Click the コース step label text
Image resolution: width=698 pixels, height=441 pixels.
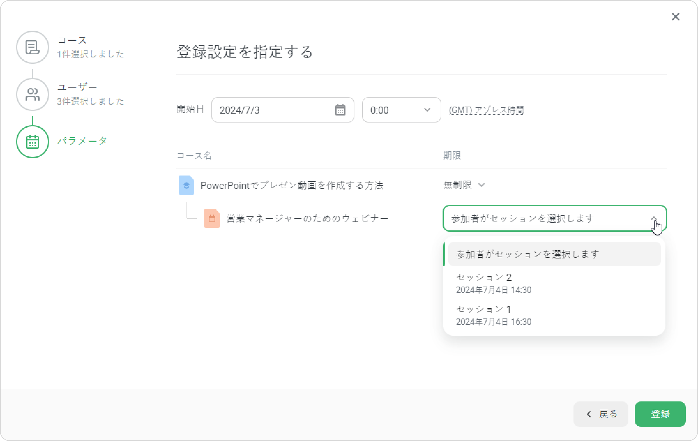click(72, 40)
